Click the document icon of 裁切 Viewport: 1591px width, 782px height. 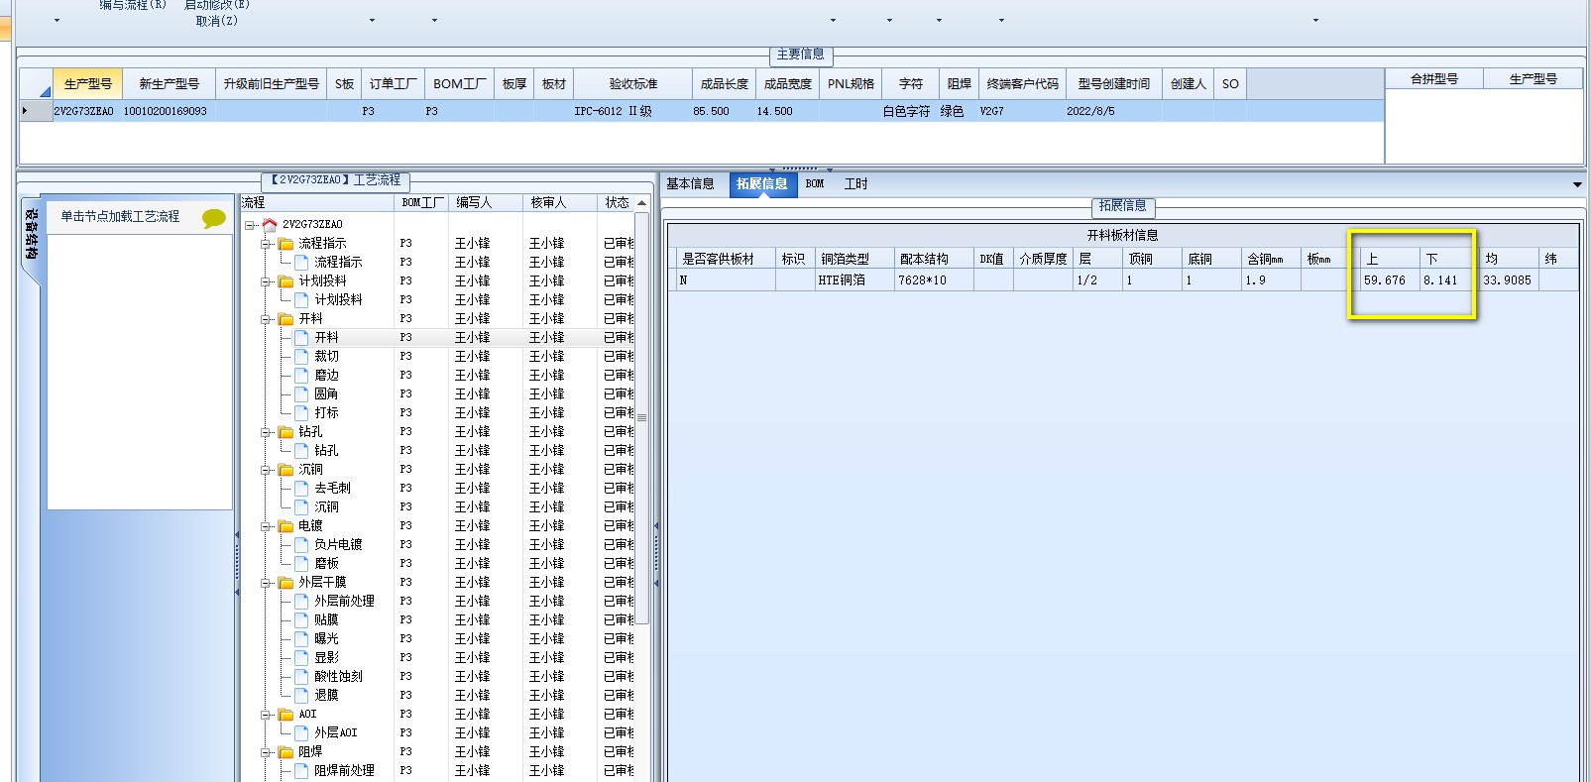[302, 356]
